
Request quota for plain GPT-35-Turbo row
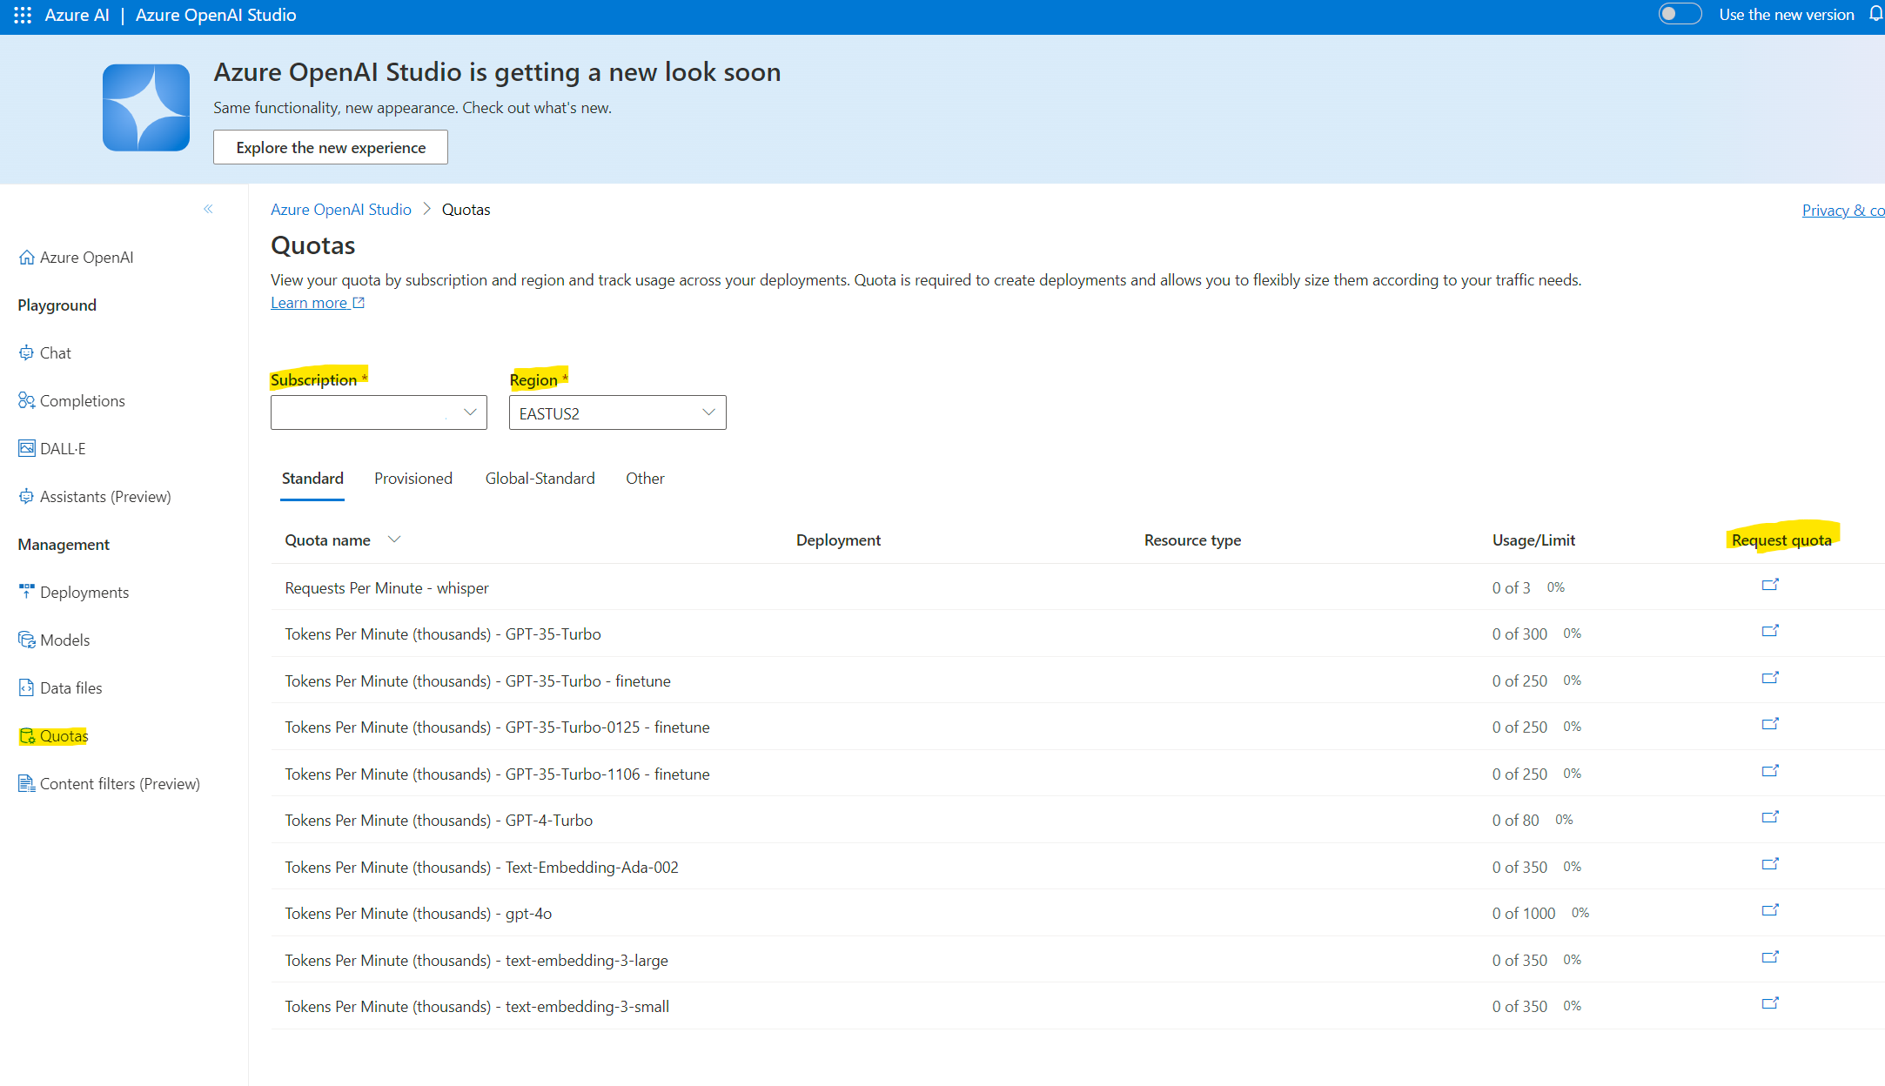coord(1770,631)
